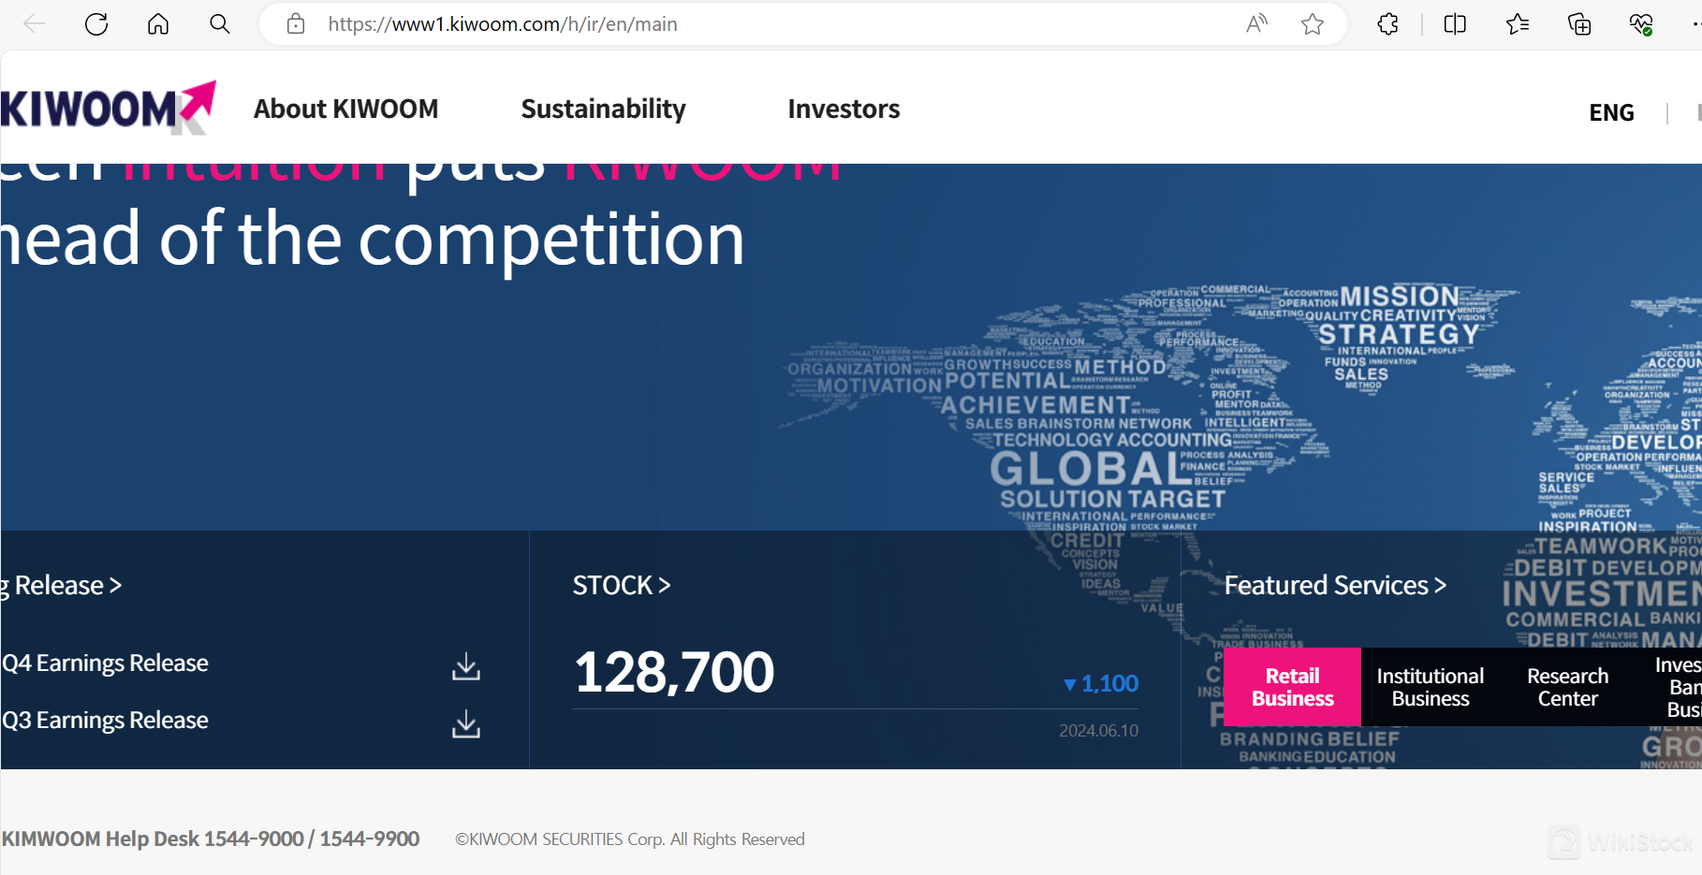This screenshot has height=875, width=1702.
Task: Click the search magnifier icon in toolbar
Action: [x=220, y=24]
